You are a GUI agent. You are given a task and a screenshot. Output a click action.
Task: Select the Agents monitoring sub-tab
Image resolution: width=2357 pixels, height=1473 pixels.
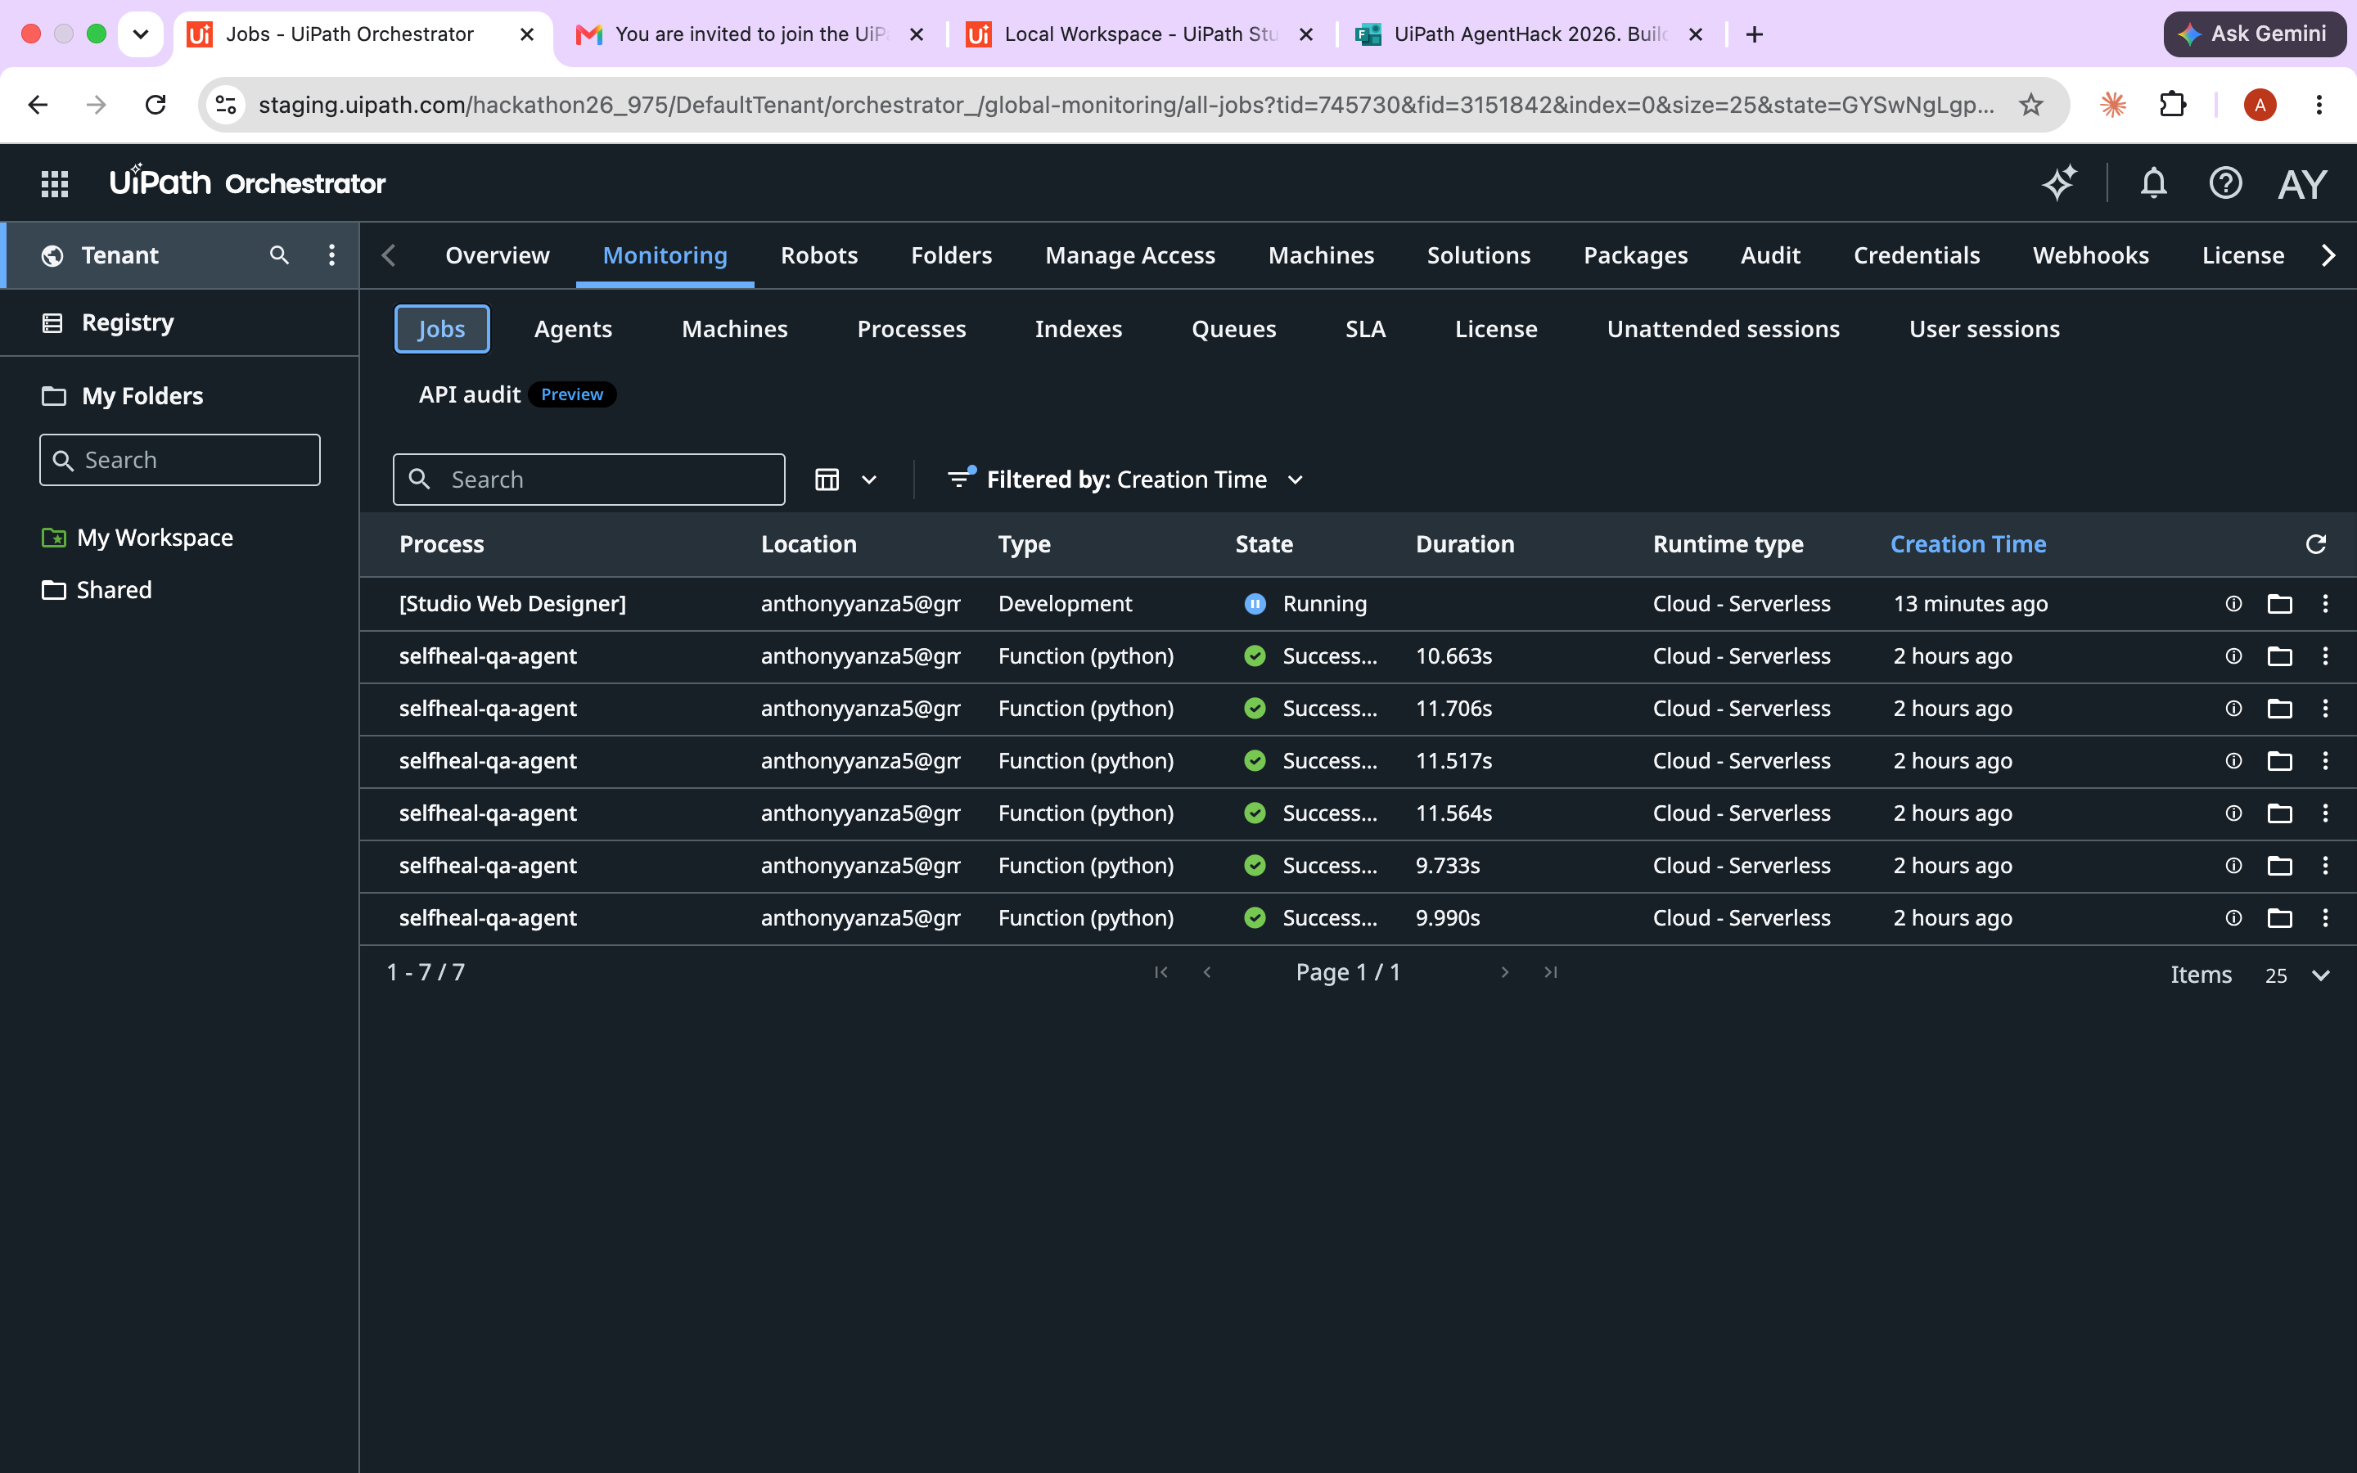[x=573, y=329]
